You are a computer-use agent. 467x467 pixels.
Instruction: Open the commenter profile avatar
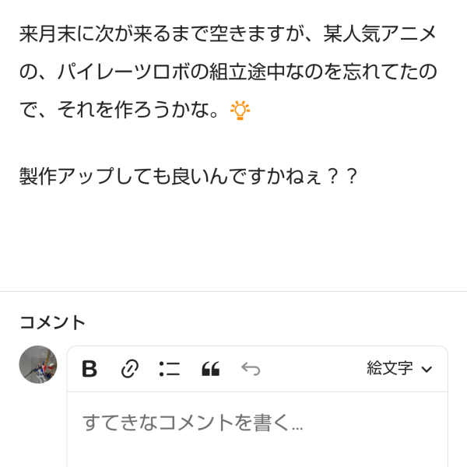[38, 365]
